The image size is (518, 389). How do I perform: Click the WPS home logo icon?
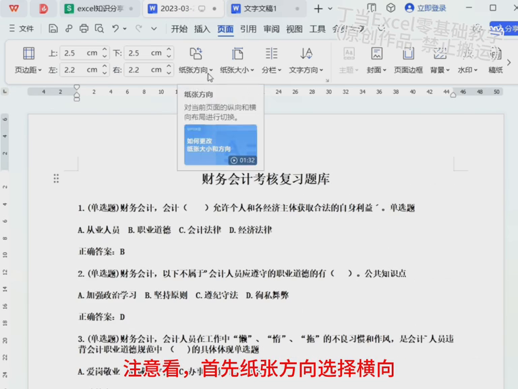(x=14, y=8)
